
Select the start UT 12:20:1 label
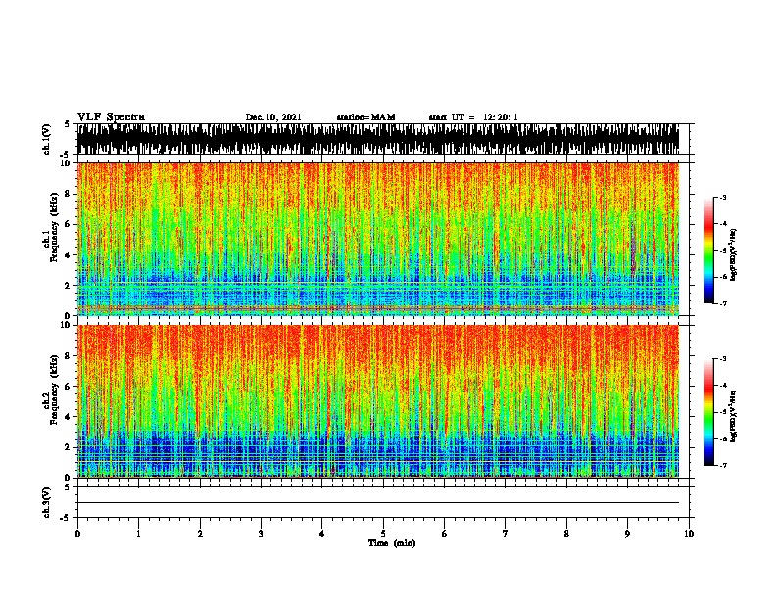coord(473,117)
